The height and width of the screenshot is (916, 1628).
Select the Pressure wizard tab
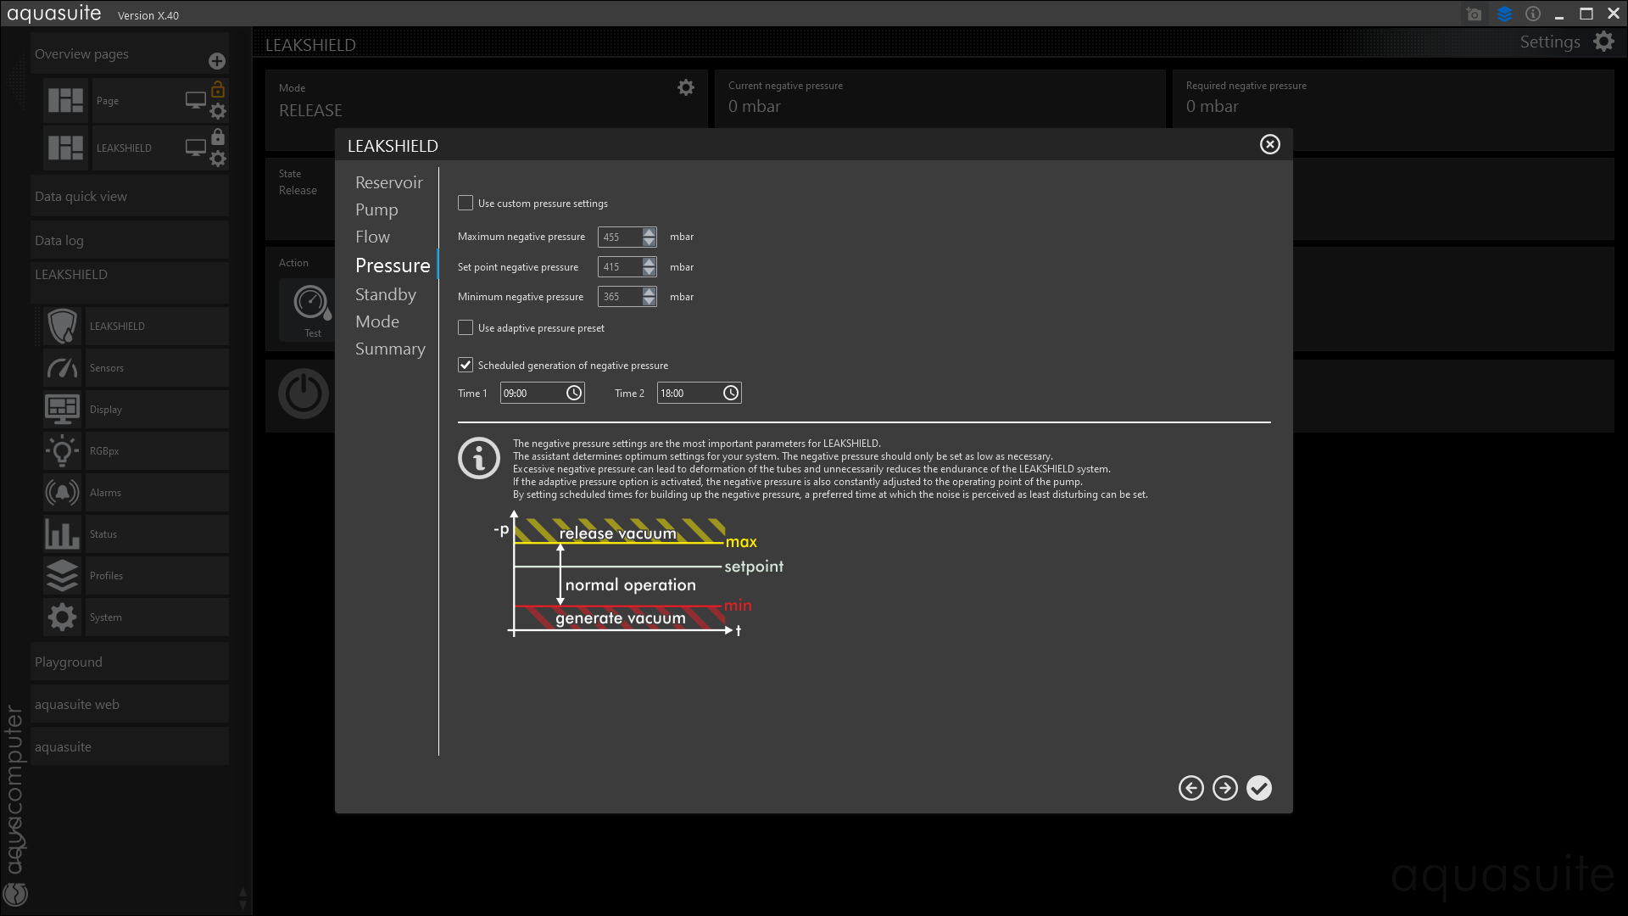click(x=393, y=265)
